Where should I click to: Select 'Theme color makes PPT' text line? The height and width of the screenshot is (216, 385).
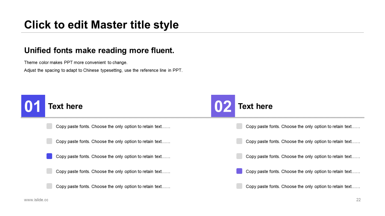[x=76, y=62]
